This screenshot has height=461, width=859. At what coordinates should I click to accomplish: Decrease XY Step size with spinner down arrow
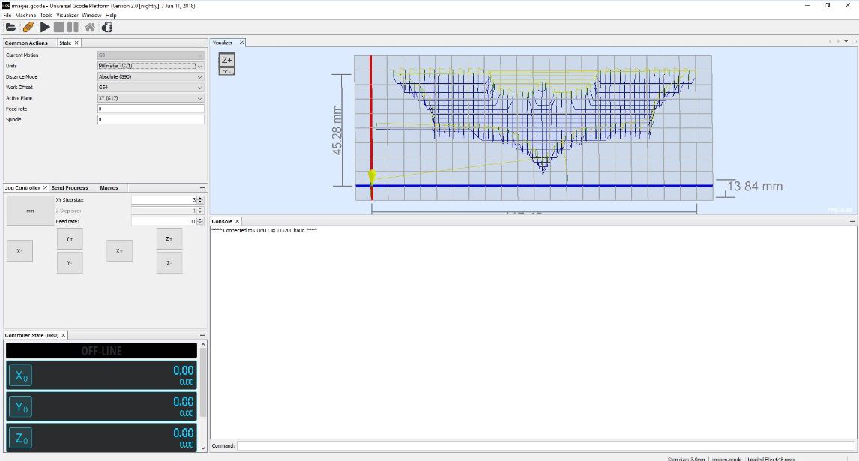pos(200,202)
